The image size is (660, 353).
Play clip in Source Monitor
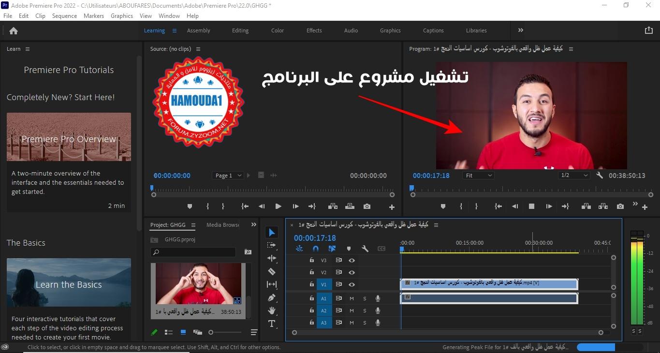click(x=278, y=206)
